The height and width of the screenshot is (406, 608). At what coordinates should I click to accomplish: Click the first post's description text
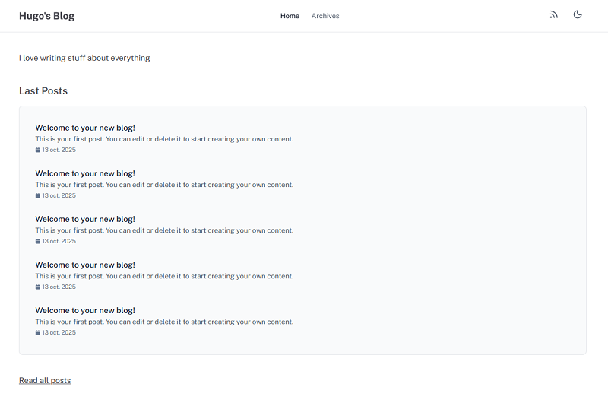[x=164, y=139]
